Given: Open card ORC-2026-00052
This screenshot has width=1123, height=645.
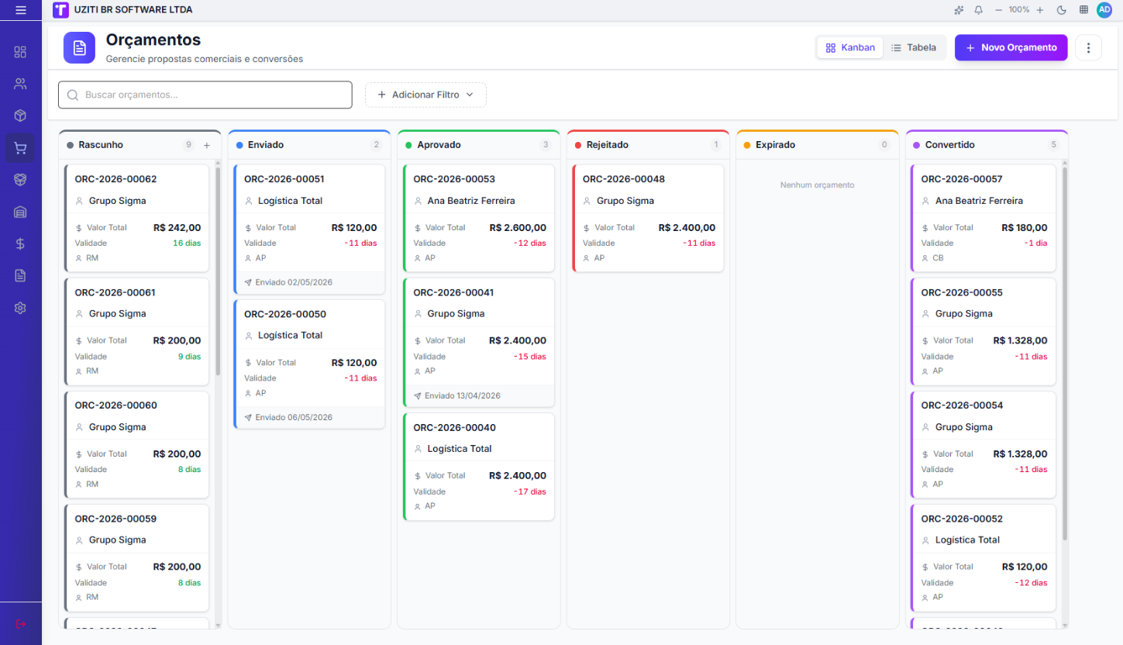Looking at the screenshot, I should coord(983,557).
